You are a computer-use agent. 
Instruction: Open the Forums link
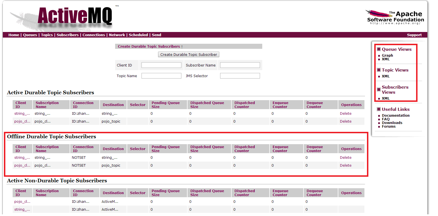[389, 127]
